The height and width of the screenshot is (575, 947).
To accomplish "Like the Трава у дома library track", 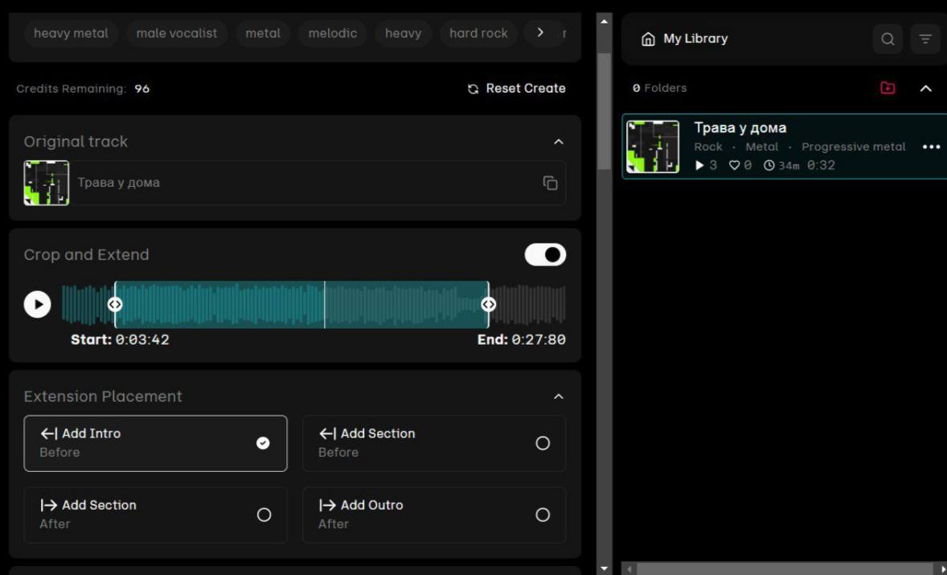I will click(x=735, y=166).
